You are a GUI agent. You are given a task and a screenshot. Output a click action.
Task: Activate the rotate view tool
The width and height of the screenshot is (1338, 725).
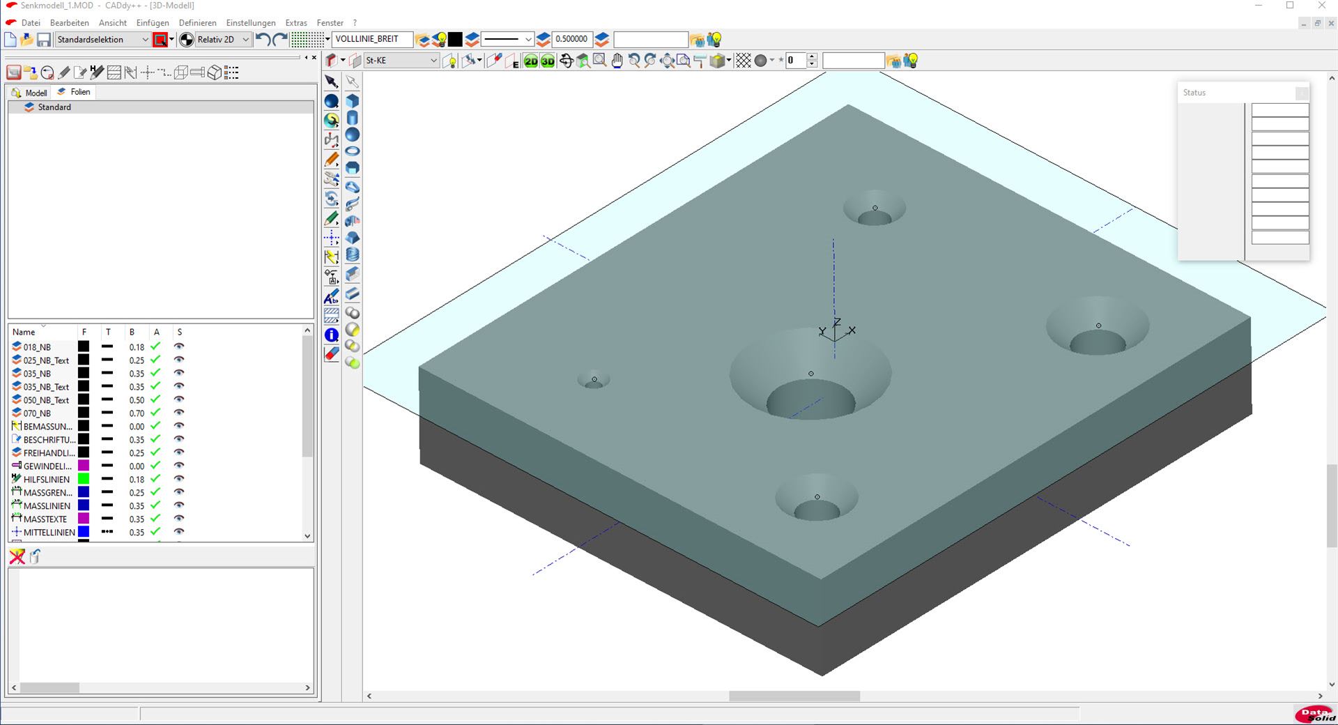coord(567,61)
